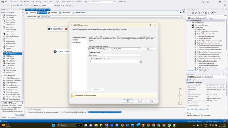Select OData Source toolbox item
Viewport: 228px width, 128px height.
(x=10, y=63)
